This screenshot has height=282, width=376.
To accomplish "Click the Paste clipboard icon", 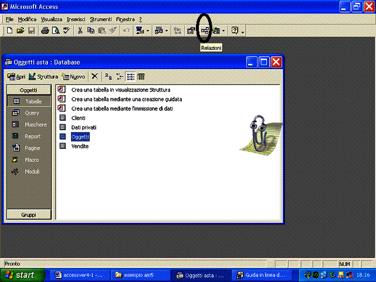I will point(101,30).
